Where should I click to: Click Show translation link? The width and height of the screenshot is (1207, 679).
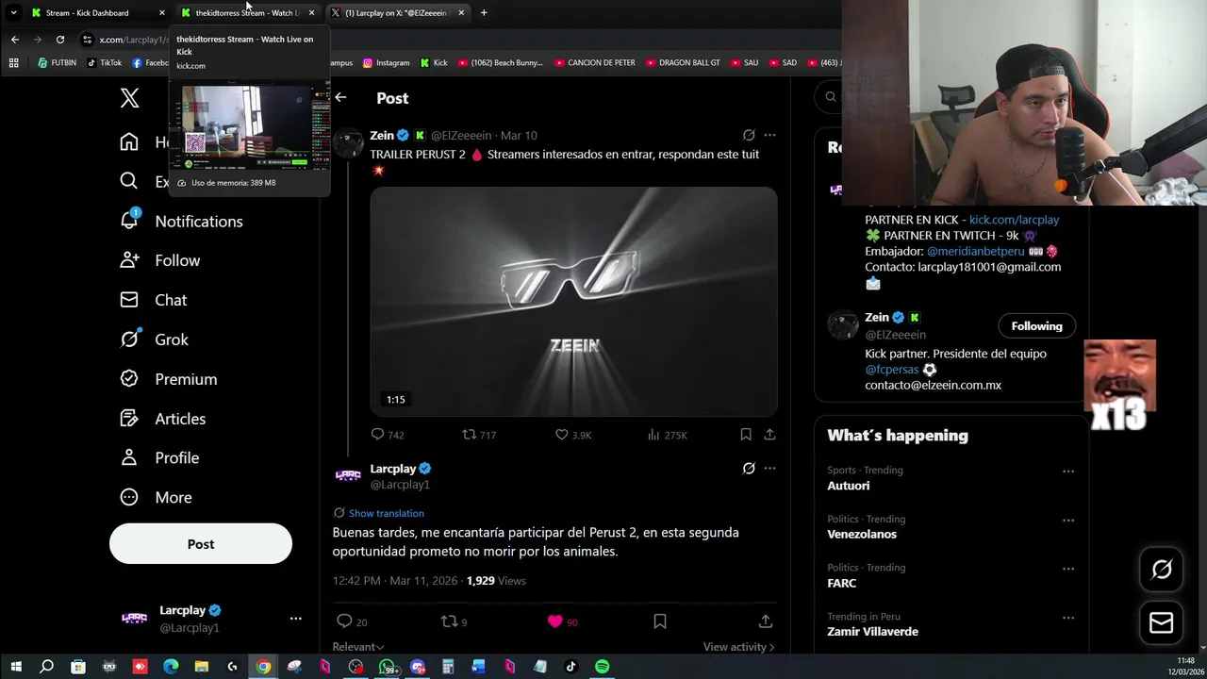pyautogui.click(x=387, y=513)
